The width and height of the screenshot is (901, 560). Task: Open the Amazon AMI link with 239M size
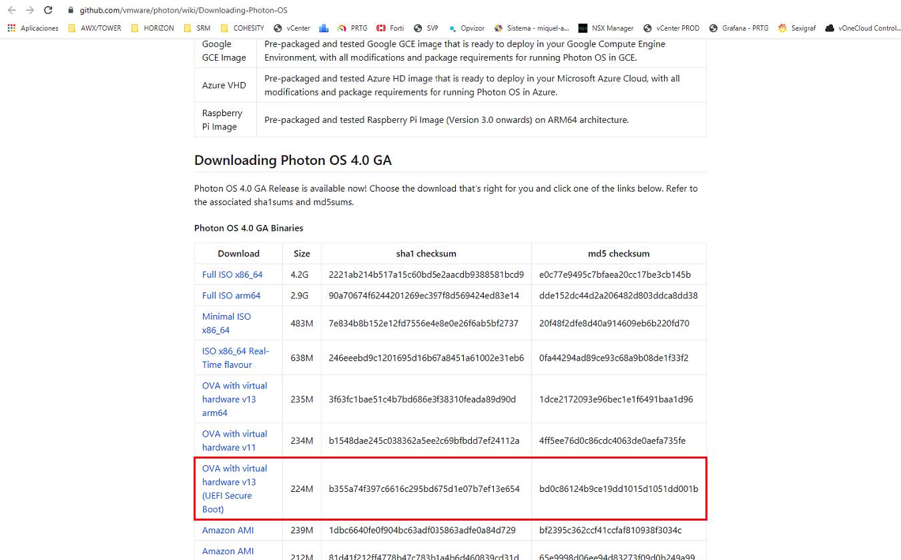click(x=228, y=530)
